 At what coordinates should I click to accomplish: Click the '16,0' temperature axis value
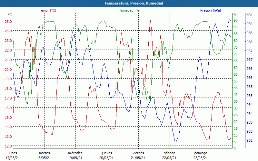click(8, 108)
